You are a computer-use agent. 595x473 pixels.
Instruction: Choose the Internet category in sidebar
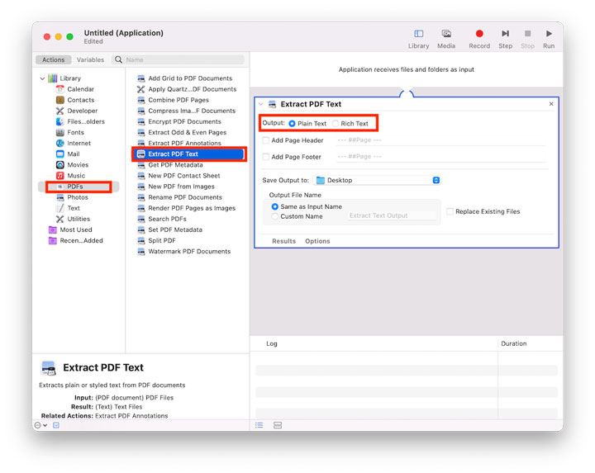[x=79, y=144]
